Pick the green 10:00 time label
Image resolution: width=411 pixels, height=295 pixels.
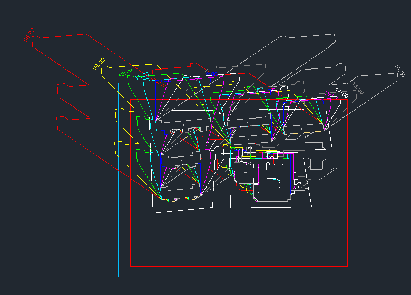(125, 72)
